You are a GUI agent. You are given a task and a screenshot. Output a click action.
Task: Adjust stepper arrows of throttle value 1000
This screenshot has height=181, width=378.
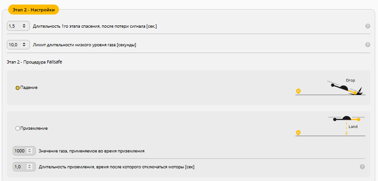coord(29,151)
